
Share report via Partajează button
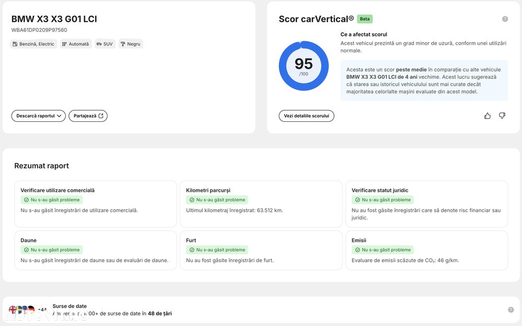(88, 116)
